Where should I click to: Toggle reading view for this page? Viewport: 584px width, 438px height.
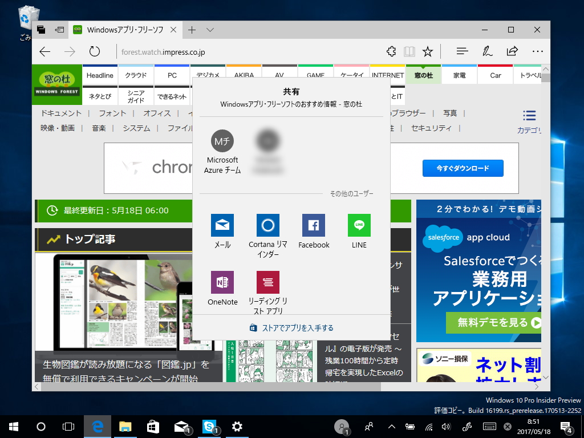pos(409,51)
